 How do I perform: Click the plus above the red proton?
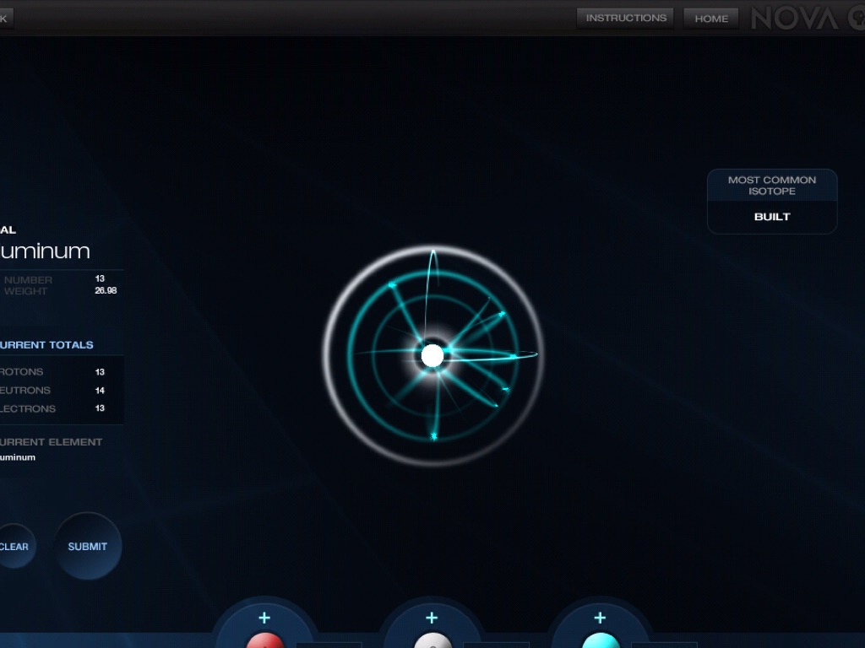(264, 618)
